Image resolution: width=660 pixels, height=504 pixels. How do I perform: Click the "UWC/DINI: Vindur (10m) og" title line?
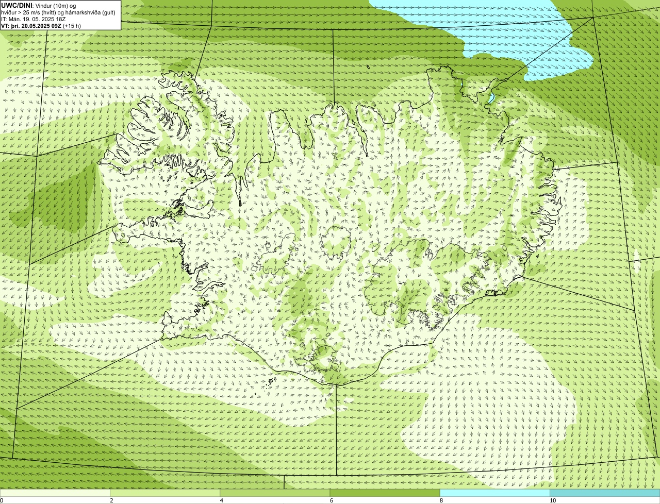pos(38,5)
